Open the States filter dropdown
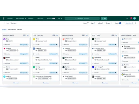139x104 pixels. 118,23
